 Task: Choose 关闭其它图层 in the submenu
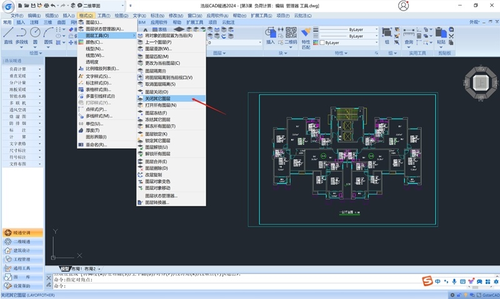(x=171, y=98)
